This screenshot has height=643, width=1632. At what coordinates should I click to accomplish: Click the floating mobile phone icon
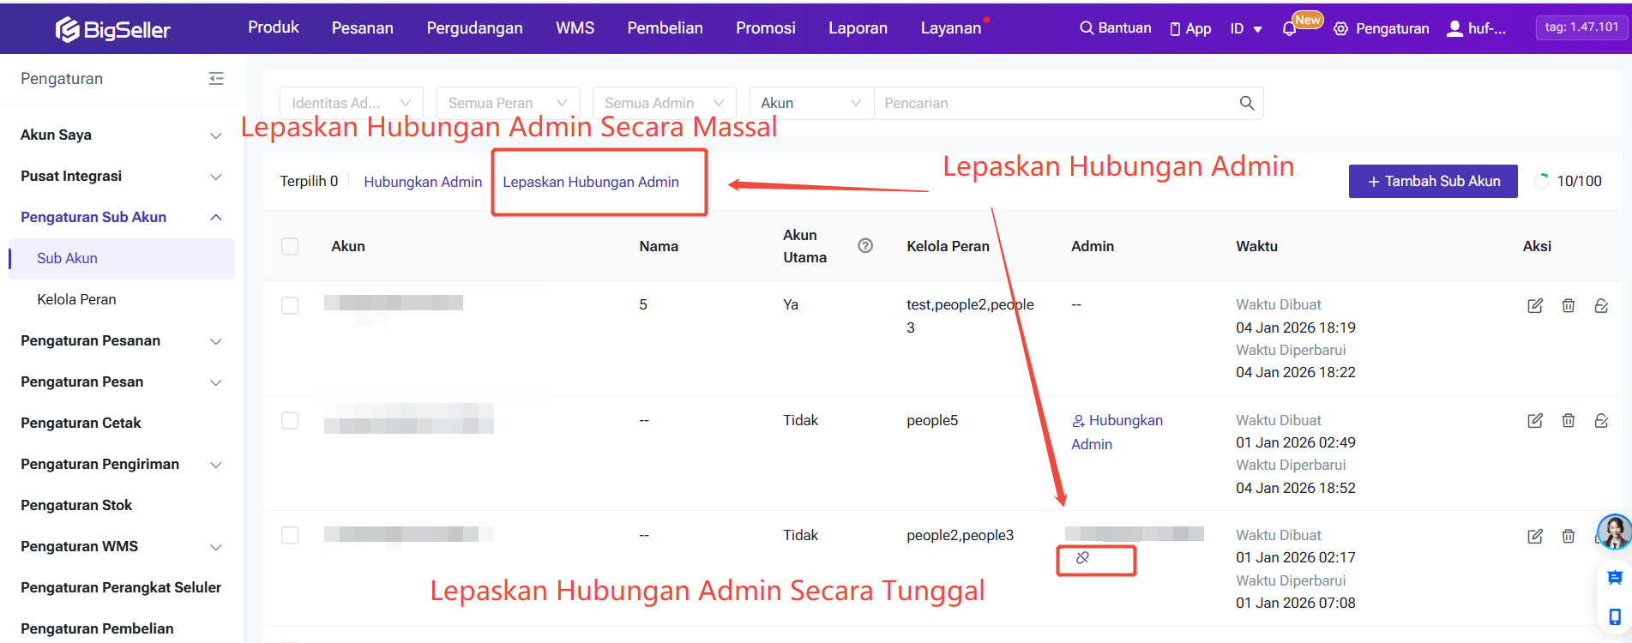pyautogui.click(x=1615, y=617)
